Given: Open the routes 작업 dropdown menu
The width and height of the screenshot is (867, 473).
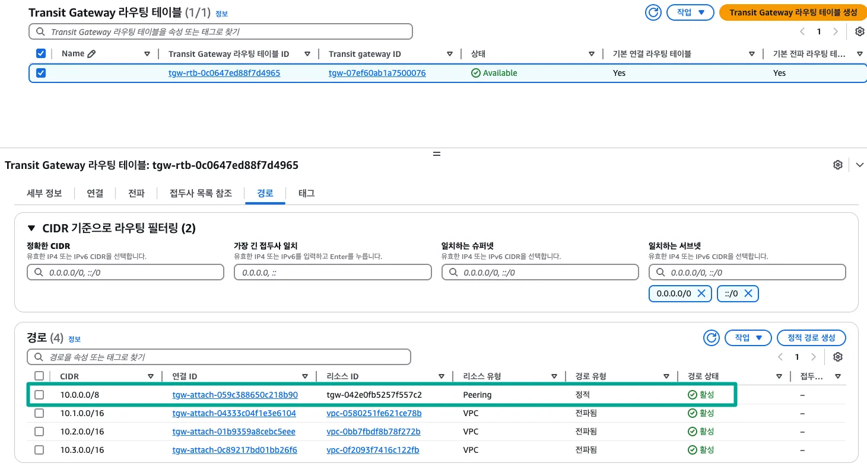Looking at the screenshot, I should pos(748,337).
